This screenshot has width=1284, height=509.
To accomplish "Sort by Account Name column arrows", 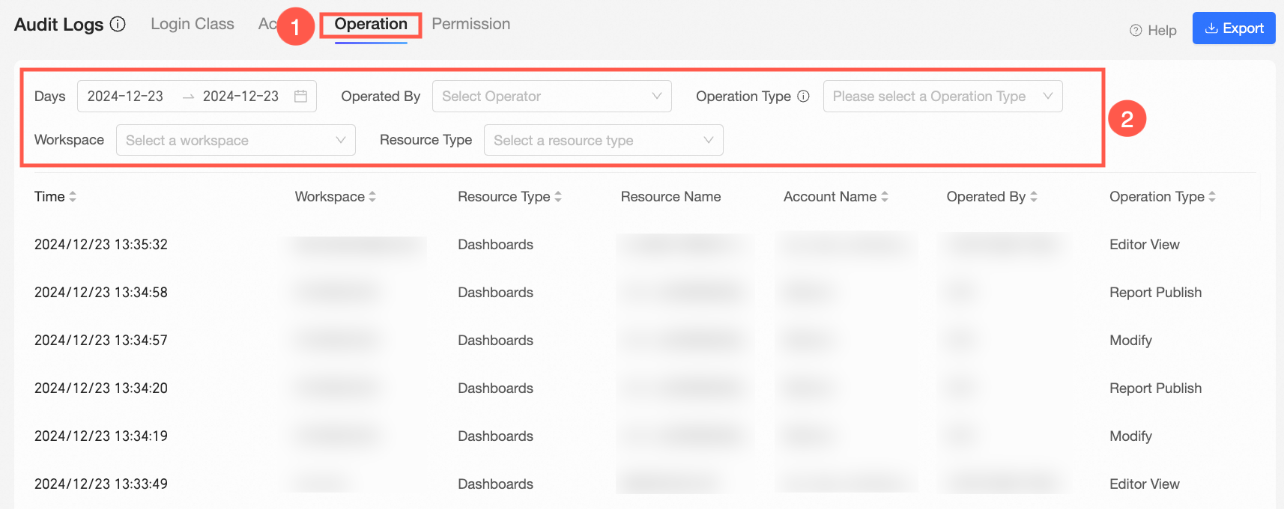I will click(x=885, y=197).
